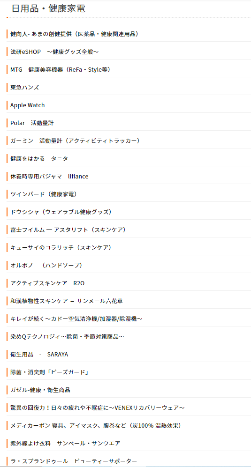The image size is (251, 467).
Task: Click VENEXリカバリーウェア link
Action: [x=97, y=408]
